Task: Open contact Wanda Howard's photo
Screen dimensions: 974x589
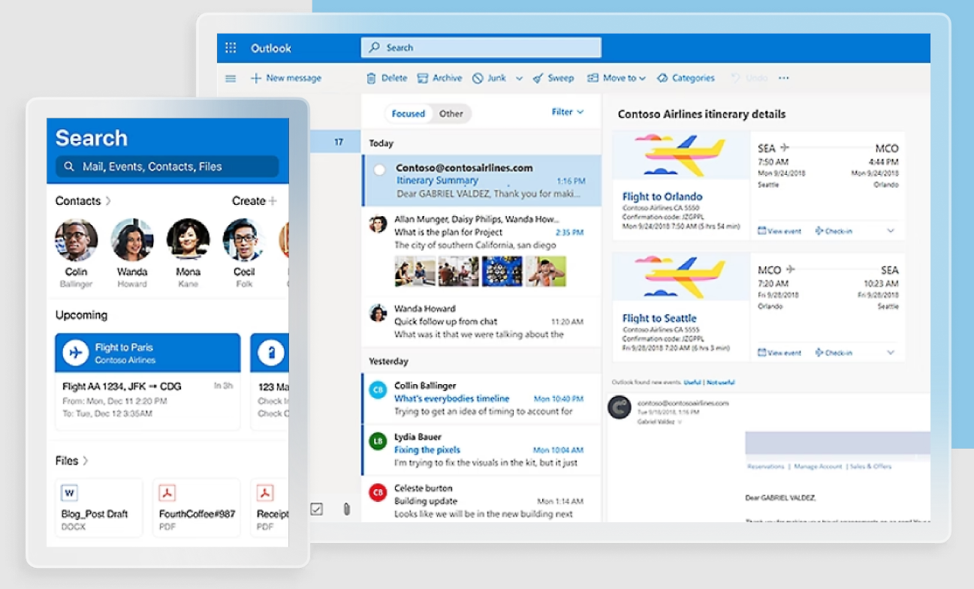Action: tap(132, 240)
